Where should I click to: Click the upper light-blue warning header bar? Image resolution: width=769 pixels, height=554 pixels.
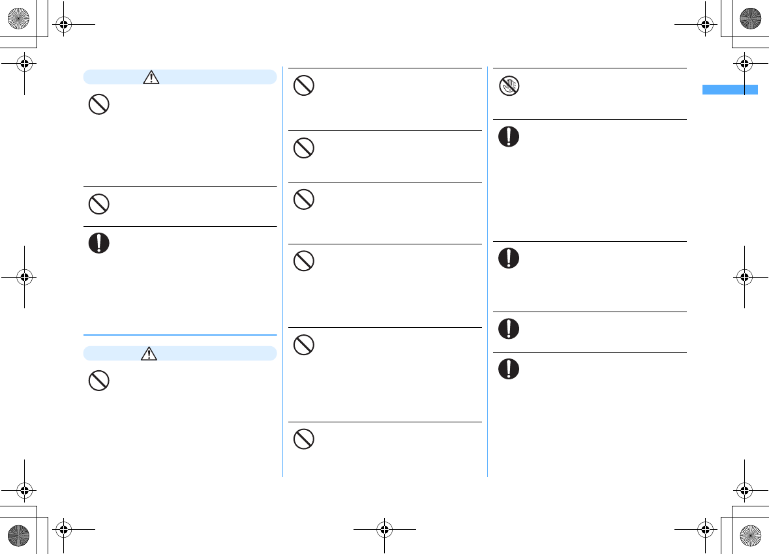pyautogui.click(x=180, y=77)
